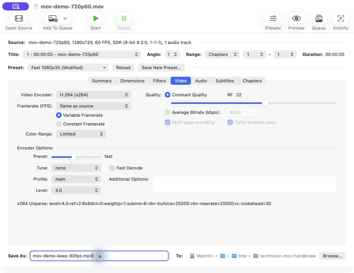The height and width of the screenshot is (273, 354).
Task: Open the Color Range Limited dropdown
Action: pos(81,134)
